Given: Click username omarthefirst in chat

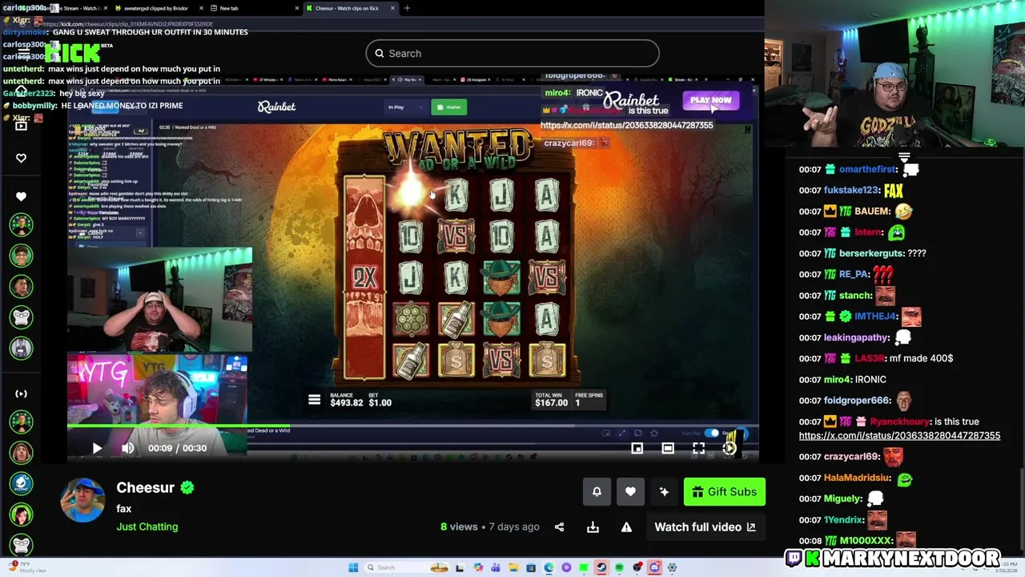Looking at the screenshot, I should [x=868, y=169].
